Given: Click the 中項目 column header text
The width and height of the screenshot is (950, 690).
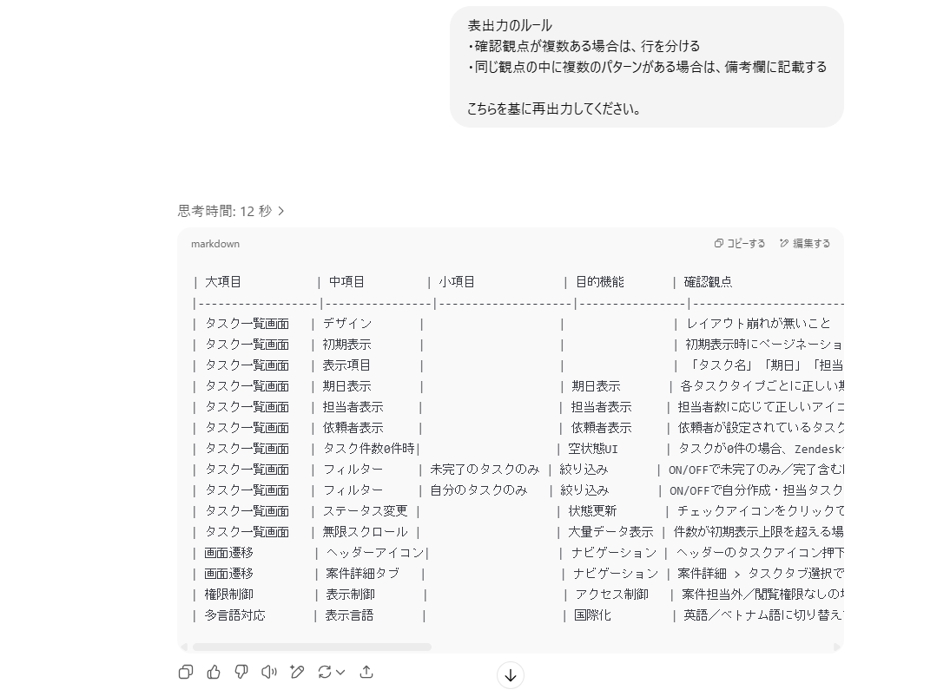Looking at the screenshot, I should 346,282.
